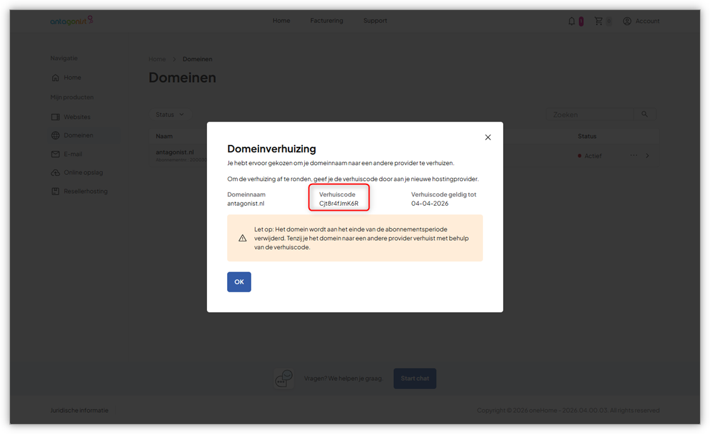Open Online opslag in the sidebar
The height and width of the screenshot is (434, 710).
83,172
